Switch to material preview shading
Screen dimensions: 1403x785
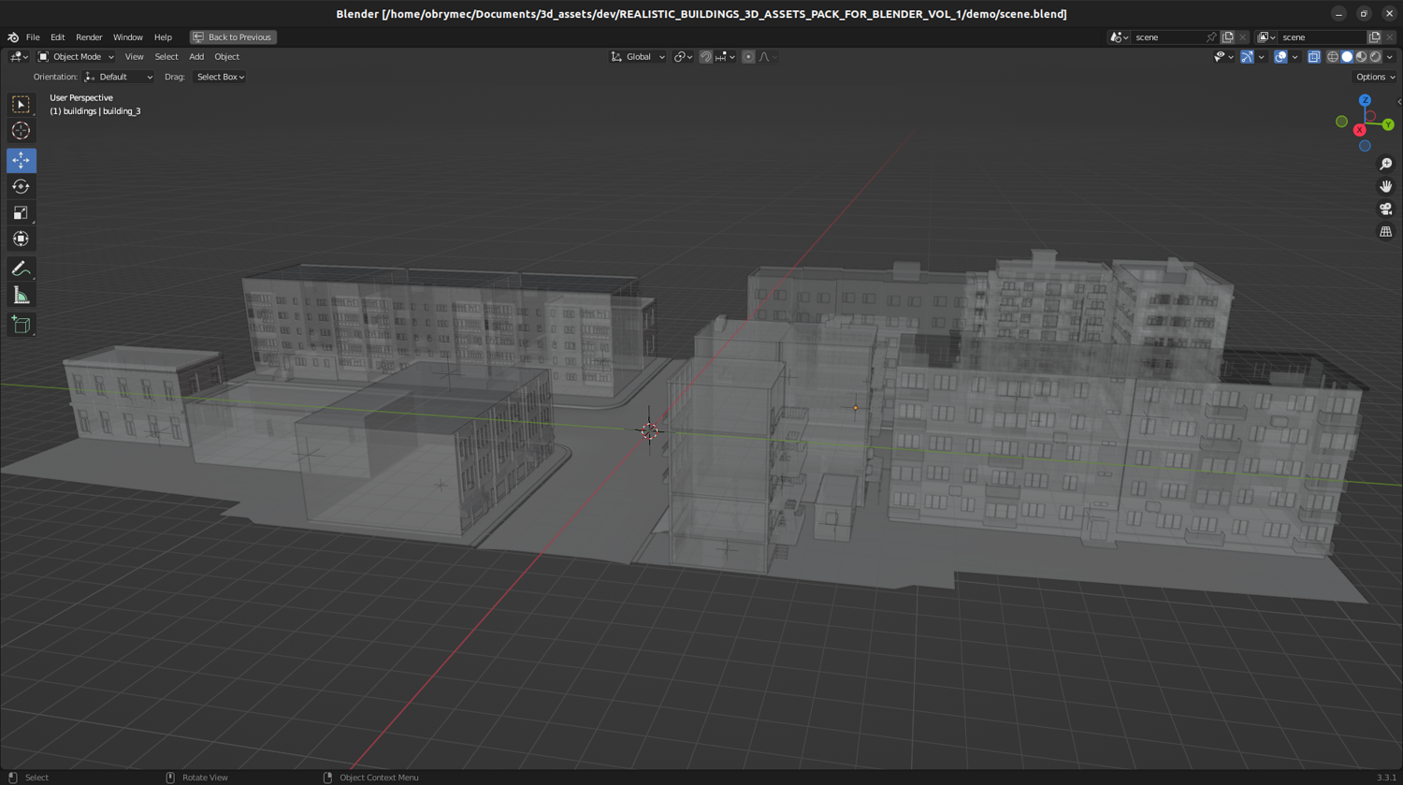tap(1361, 57)
